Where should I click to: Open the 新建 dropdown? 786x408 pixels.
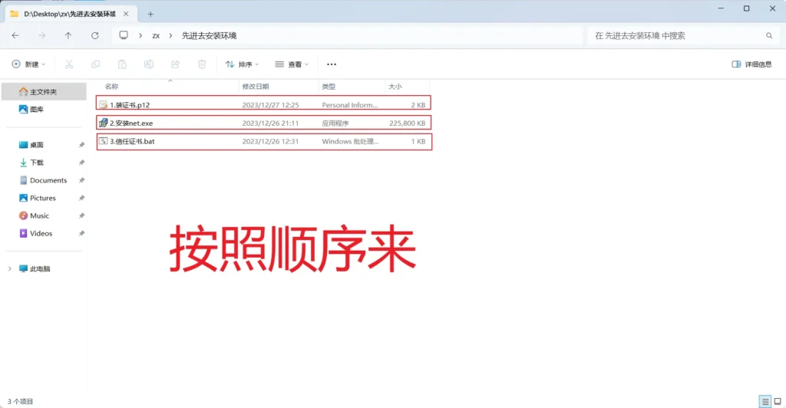(x=28, y=64)
